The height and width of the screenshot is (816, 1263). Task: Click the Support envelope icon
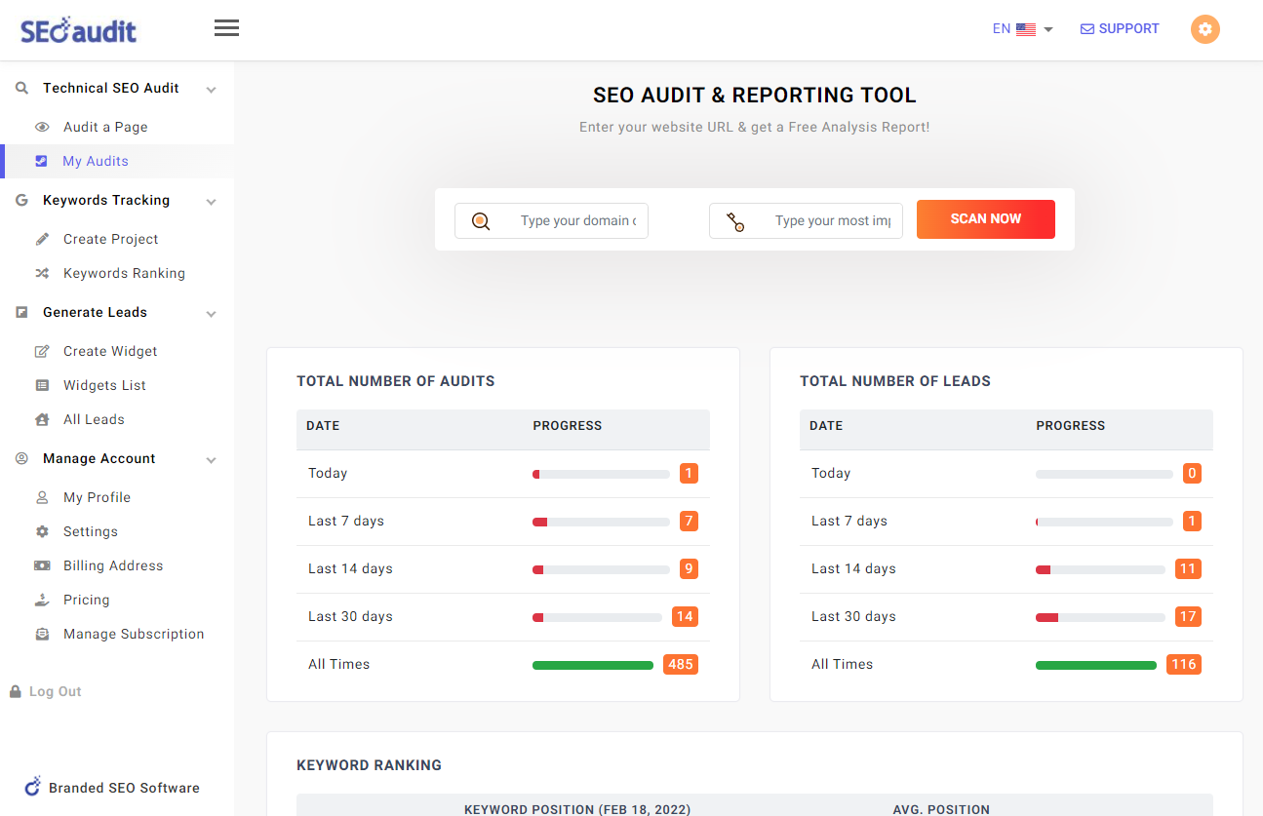point(1085,28)
